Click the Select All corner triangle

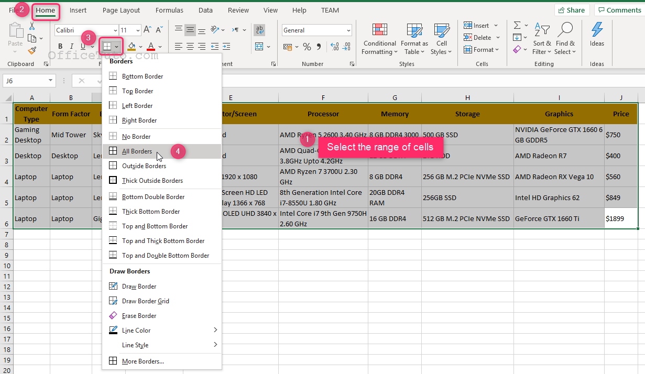7,98
